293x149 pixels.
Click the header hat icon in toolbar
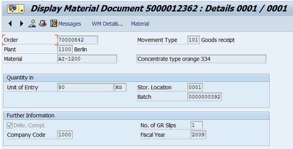(x=42, y=23)
